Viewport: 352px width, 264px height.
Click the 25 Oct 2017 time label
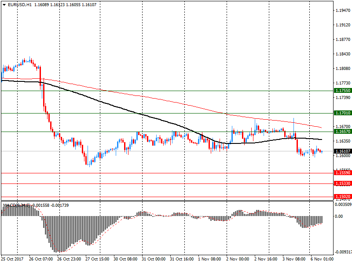click(x=12, y=259)
